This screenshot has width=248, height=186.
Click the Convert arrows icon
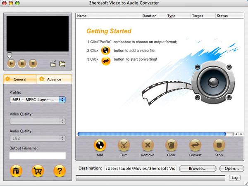195,145
